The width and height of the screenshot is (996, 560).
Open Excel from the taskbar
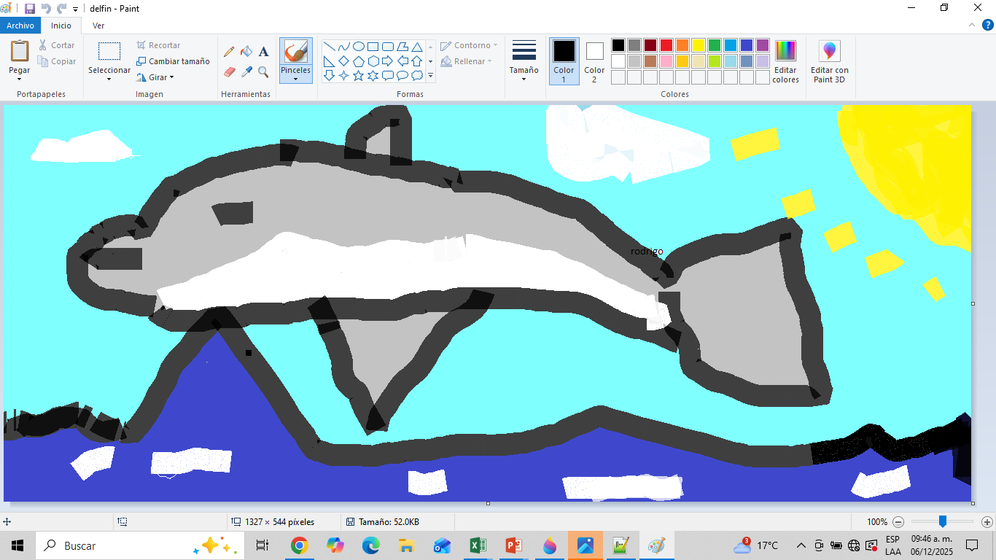478,545
